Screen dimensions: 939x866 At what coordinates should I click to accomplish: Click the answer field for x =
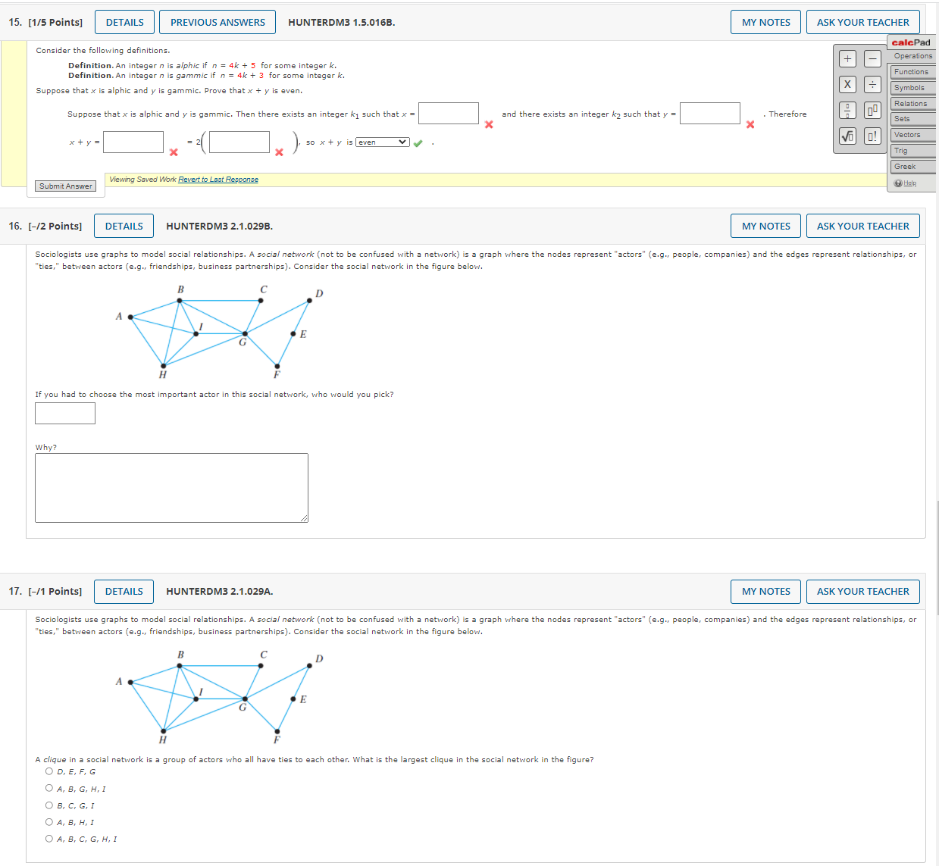tap(449, 113)
